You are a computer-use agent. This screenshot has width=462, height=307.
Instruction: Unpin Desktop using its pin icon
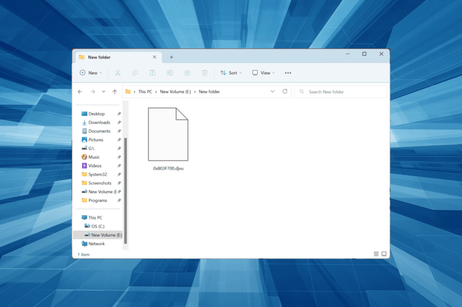[x=119, y=114]
